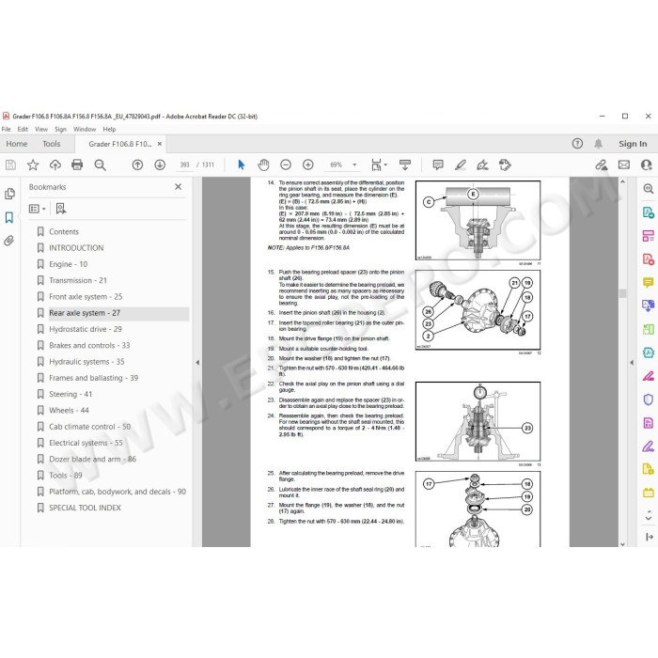Collapse the right tools pane arrow
Screen dimensions: 658x658
click(632, 363)
